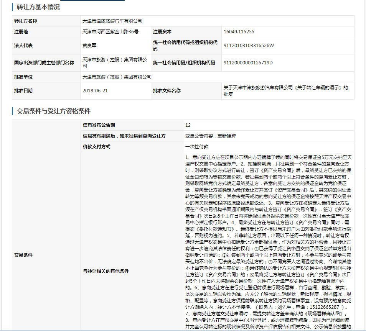Screen dimensions: 366x331
Task: Click phone number 15122665287 in conditions text
Action: coord(324,307)
